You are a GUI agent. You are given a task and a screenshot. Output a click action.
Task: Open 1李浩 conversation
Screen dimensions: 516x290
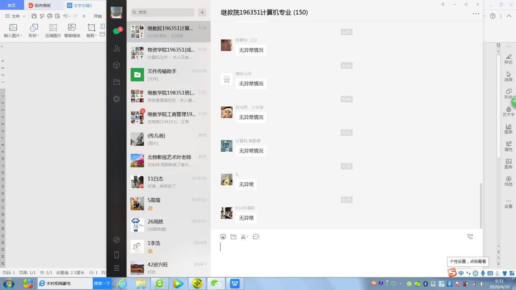pyautogui.click(x=169, y=247)
